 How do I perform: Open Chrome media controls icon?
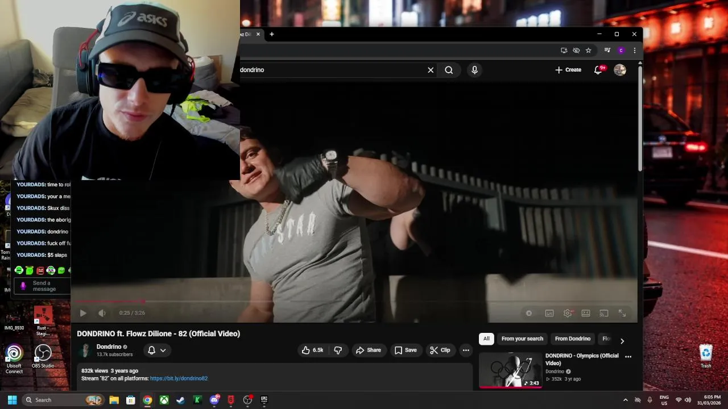pos(607,51)
